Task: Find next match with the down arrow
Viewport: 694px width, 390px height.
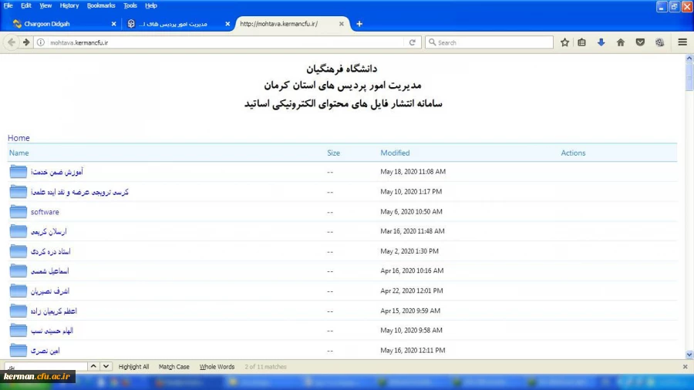Action: point(106,366)
